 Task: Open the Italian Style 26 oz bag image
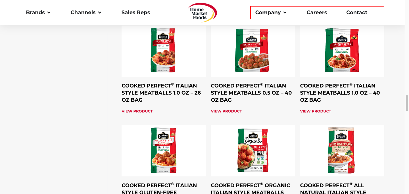click(x=163, y=51)
